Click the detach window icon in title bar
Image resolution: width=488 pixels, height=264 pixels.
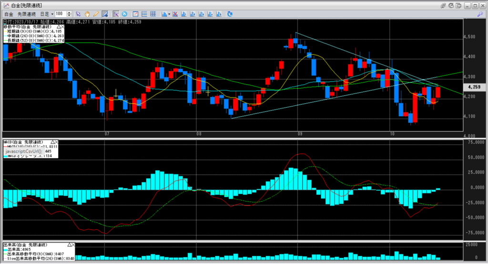[x=459, y=6]
